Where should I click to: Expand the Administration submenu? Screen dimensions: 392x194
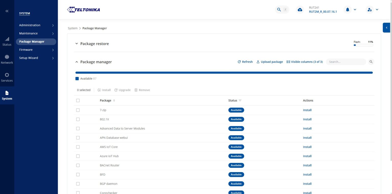click(36, 25)
